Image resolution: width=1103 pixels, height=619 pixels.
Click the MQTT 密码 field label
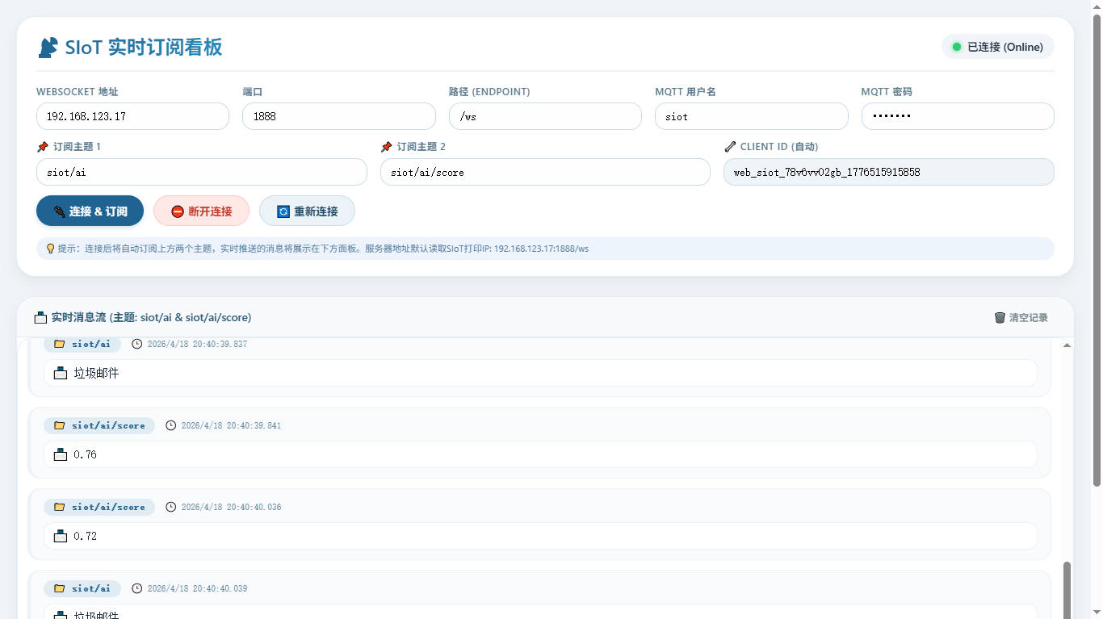(887, 92)
